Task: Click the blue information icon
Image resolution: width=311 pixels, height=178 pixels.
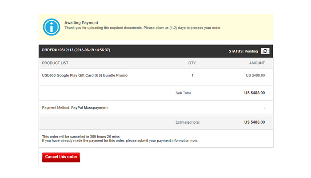Action: (52, 27)
